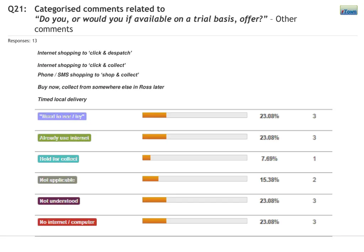
Task: Click the "Need to see / try" label
Action: pos(62,116)
